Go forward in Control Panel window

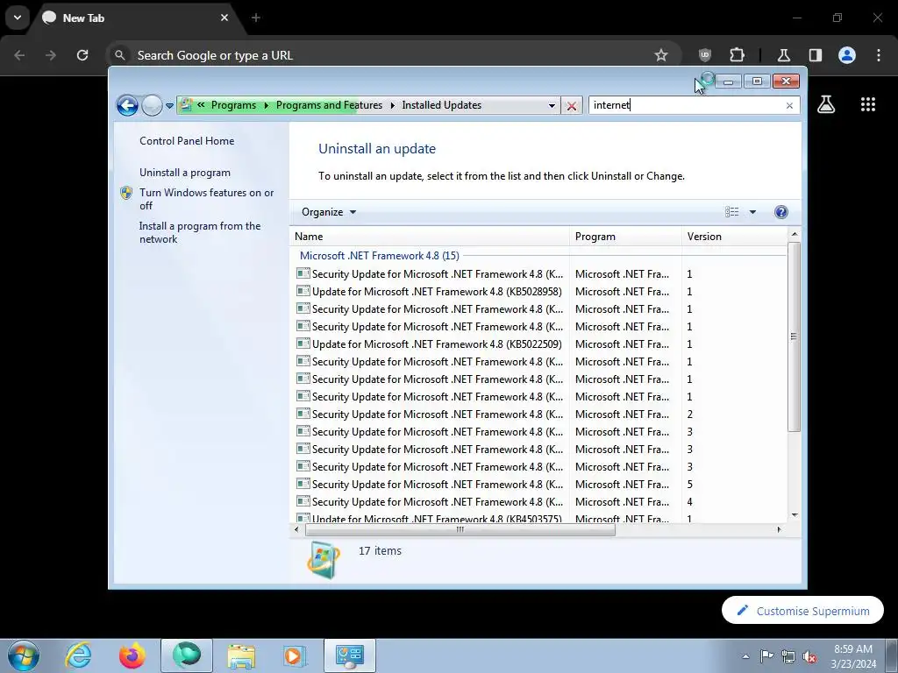pyautogui.click(x=152, y=105)
